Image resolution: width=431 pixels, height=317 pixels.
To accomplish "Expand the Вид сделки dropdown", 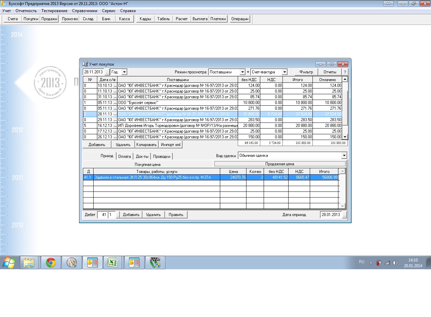I will click(344, 155).
